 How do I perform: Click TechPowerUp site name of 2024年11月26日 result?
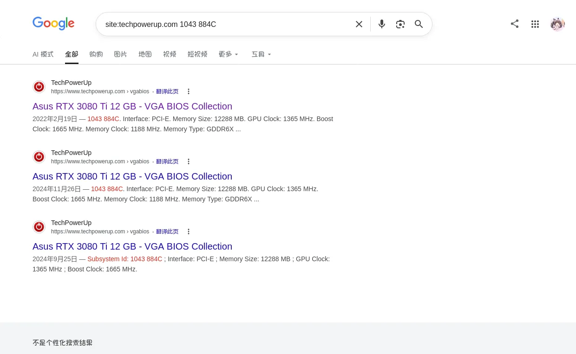[x=71, y=153]
